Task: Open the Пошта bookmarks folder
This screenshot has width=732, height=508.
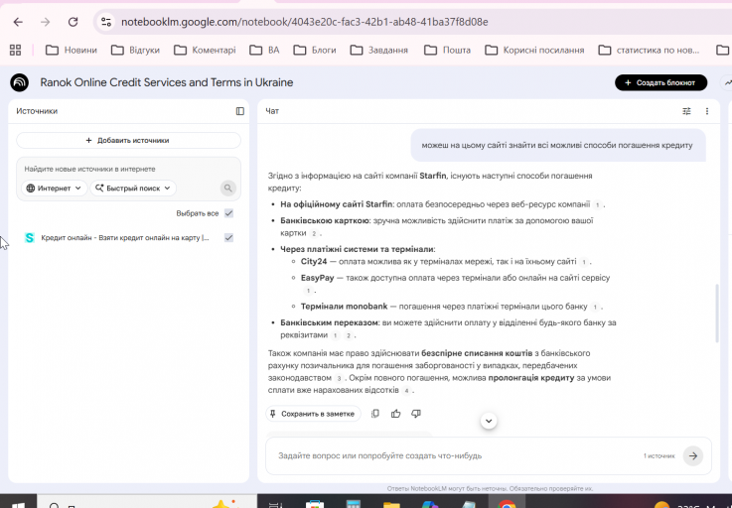Action: (447, 50)
